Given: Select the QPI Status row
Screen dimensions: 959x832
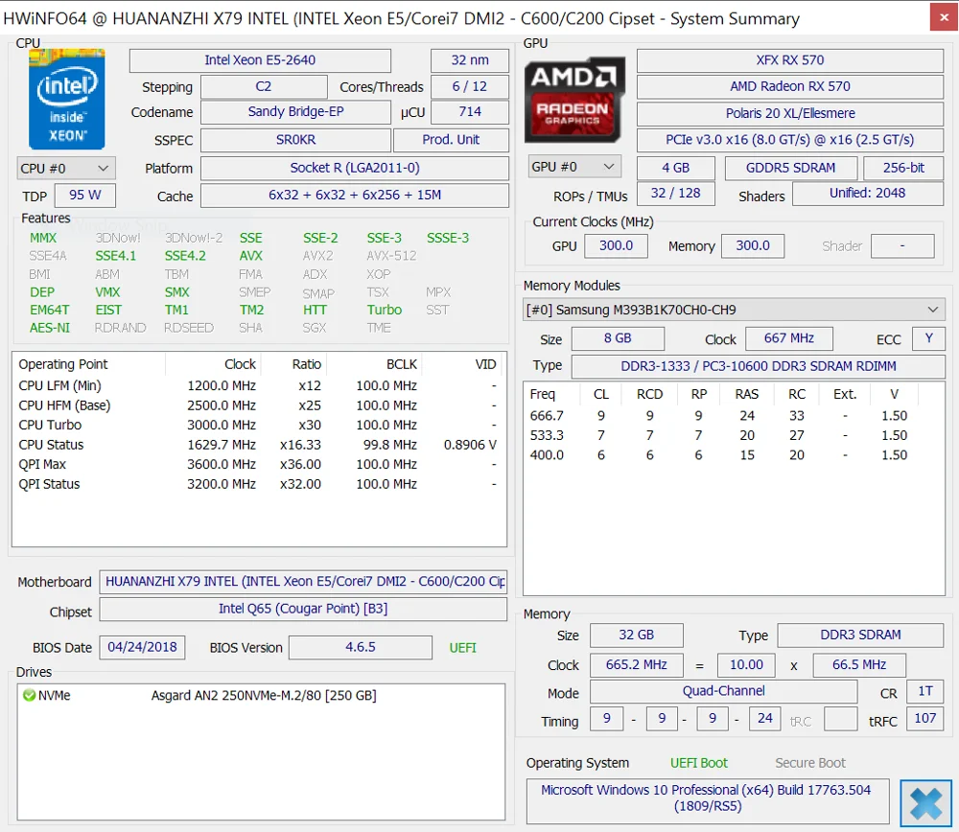Looking at the screenshot, I should pos(259,484).
